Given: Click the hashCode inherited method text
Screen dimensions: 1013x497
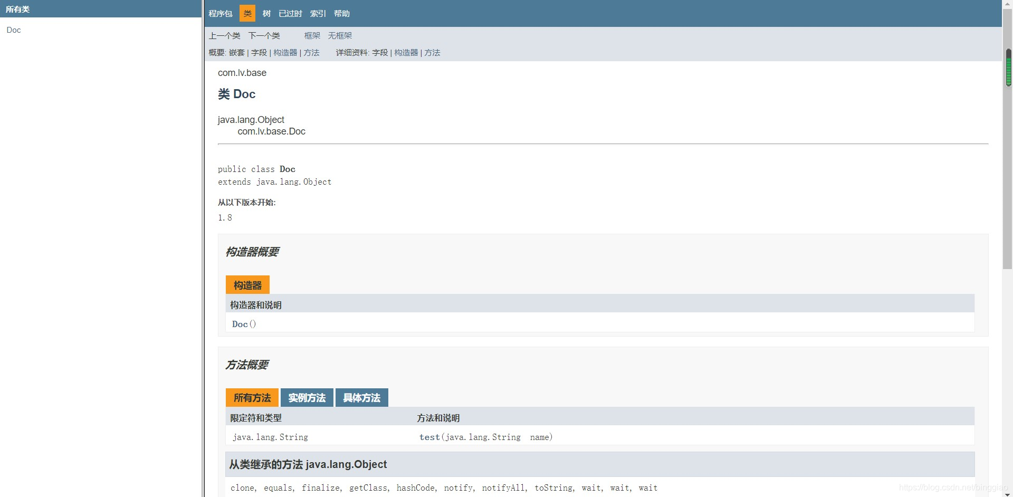Looking at the screenshot, I should click(416, 488).
